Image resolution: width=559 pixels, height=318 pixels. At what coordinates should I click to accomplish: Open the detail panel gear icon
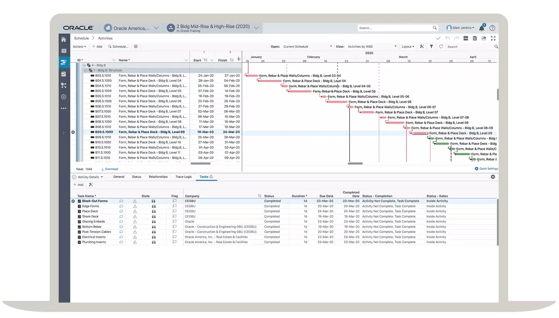tap(493, 177)
